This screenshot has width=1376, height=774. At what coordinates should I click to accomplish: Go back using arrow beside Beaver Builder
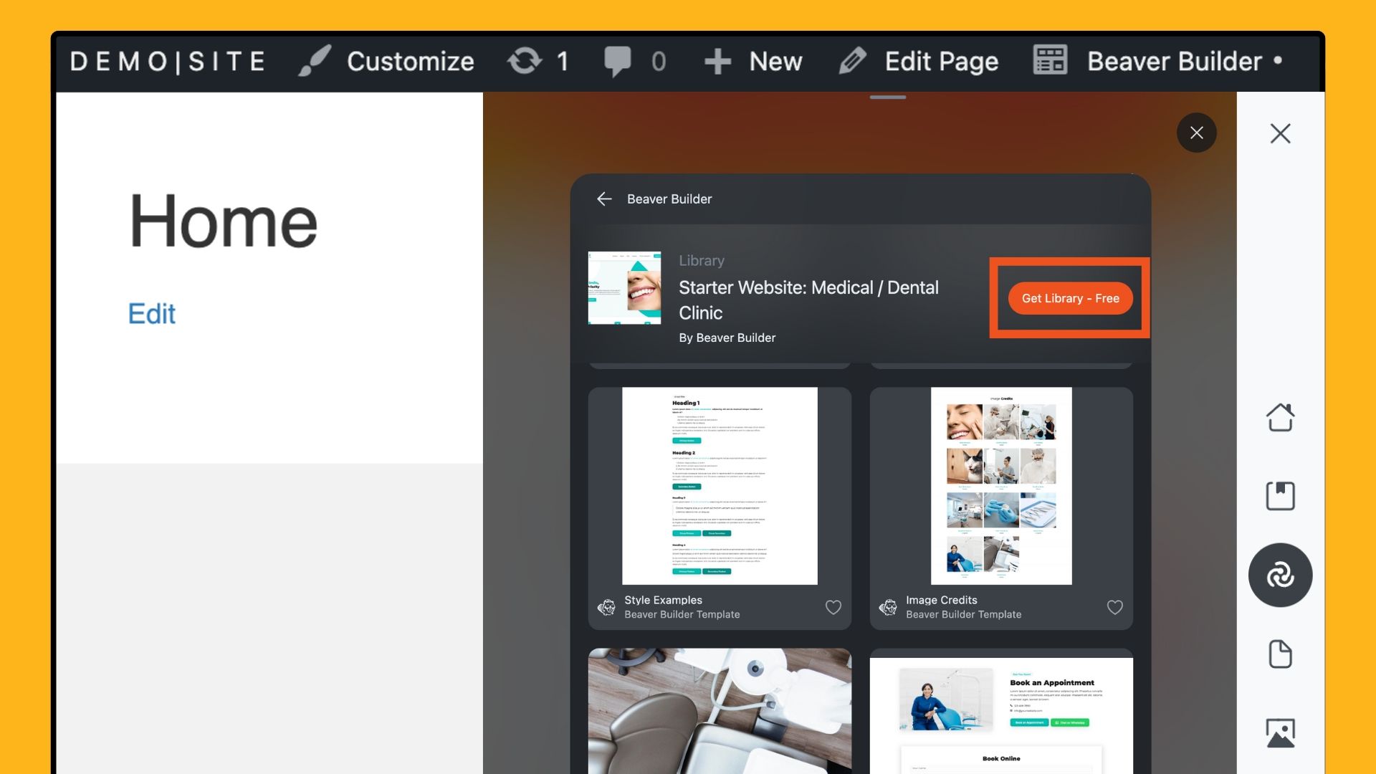pos(604,199)
